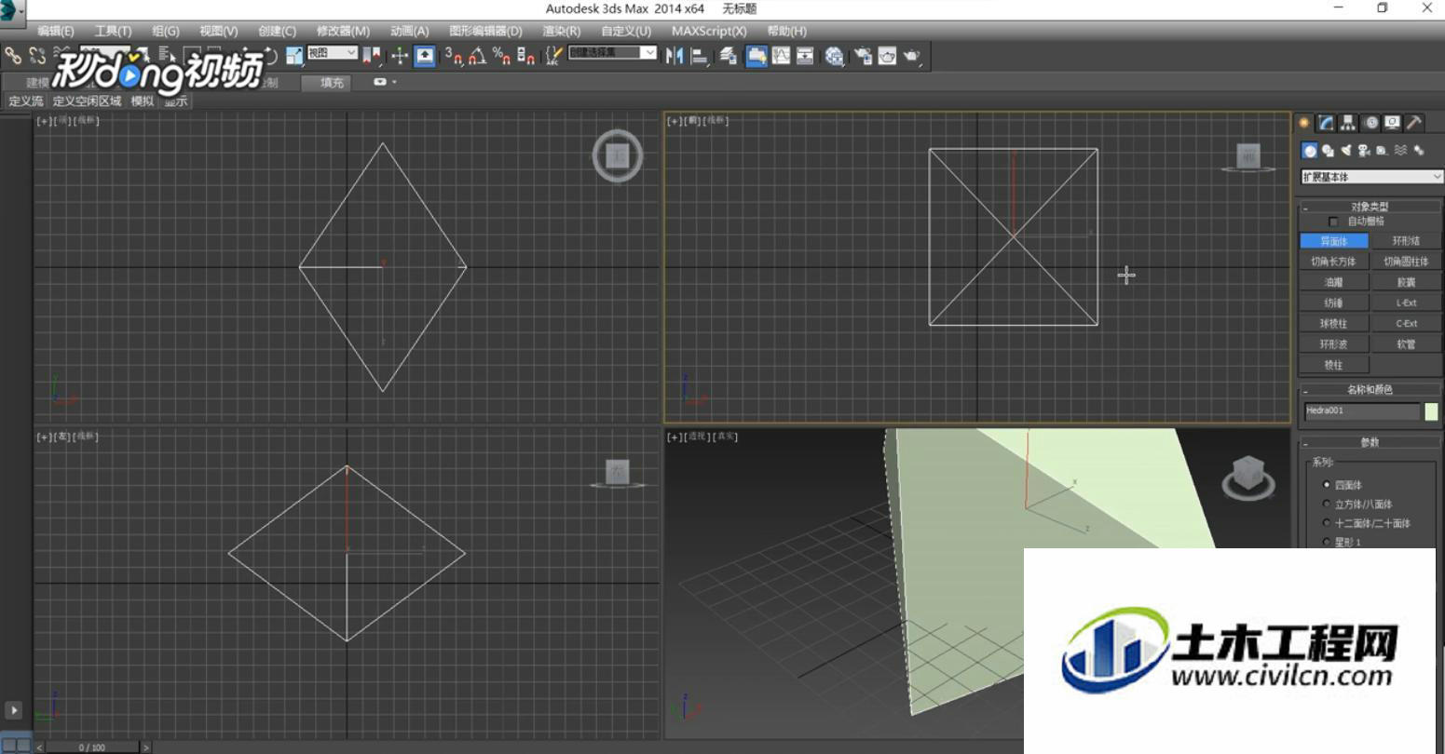Open the MAXScript(X) menu

click(709, 31)
